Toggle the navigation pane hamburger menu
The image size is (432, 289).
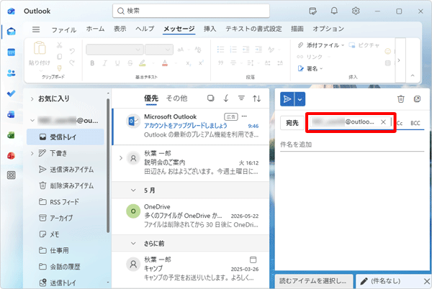click(x=36, y=29)
